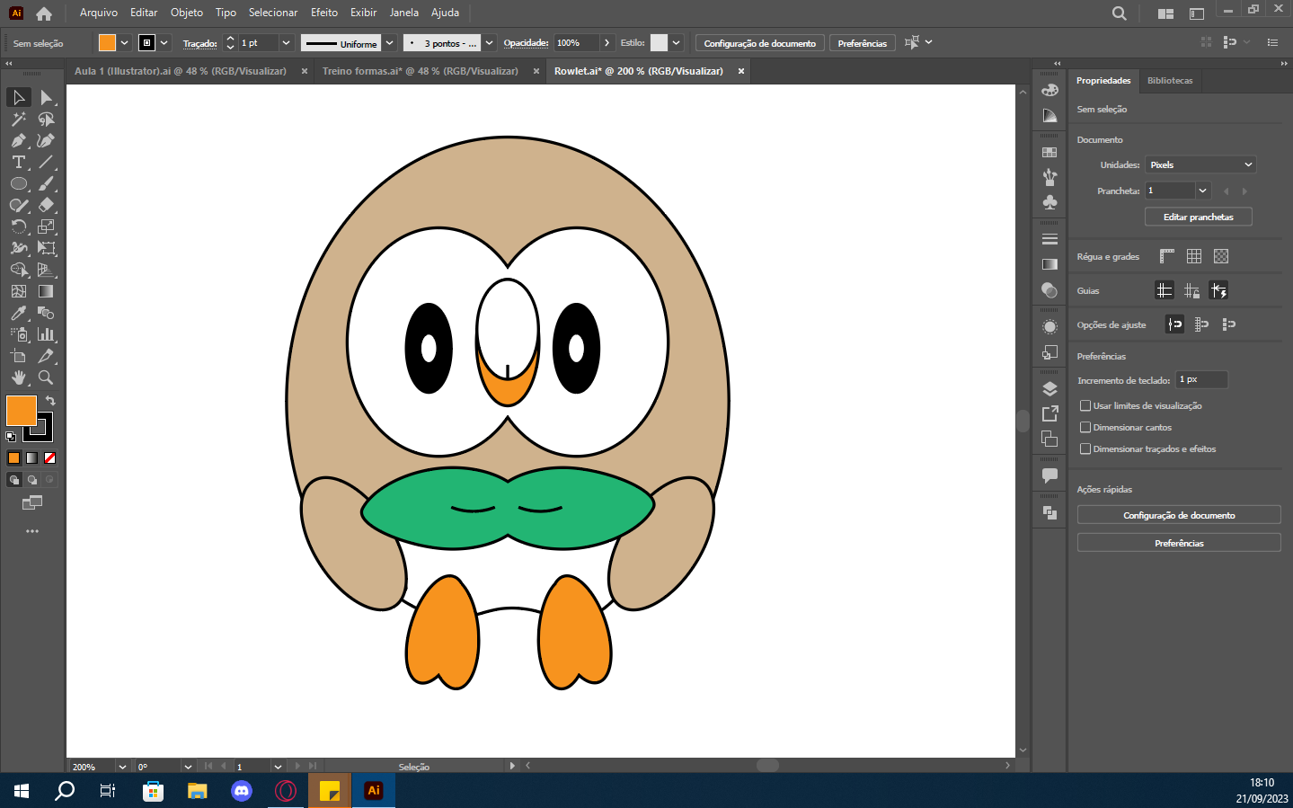Open the zoom level 200% dropdown
Screen dimensions: 1293x808
tap(122, 767)
